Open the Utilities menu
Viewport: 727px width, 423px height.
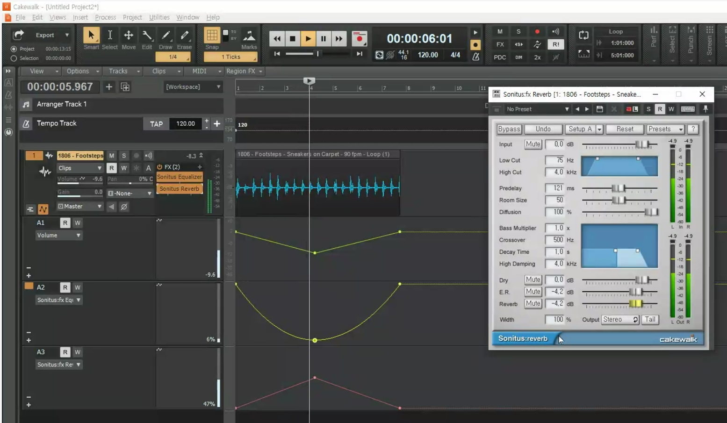159,17
